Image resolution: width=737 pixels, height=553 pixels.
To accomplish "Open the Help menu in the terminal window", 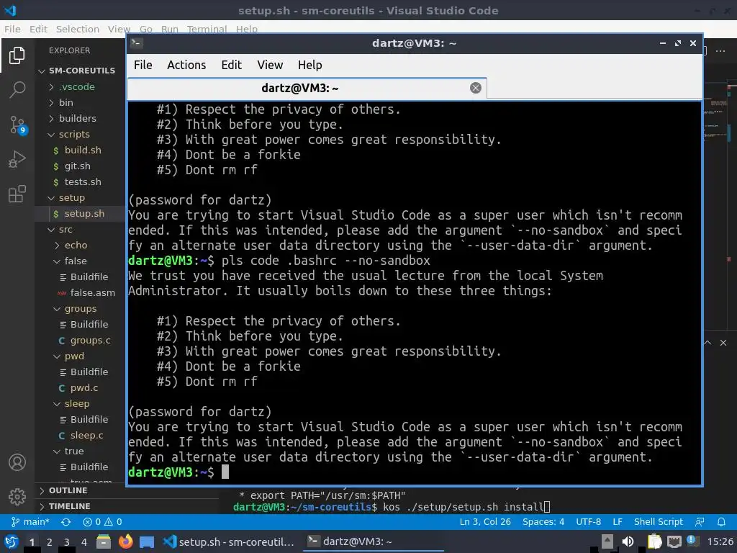I will point(309,65).
